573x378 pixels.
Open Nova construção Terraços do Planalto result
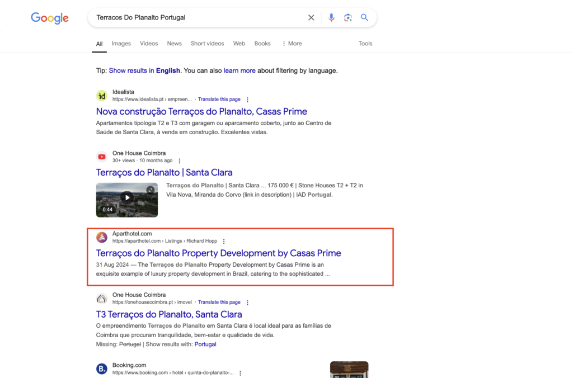point(201,111)
